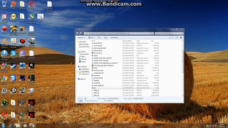Screen dimensions: 228x128
Task: Click the Print toolbar button
Action: [x=99, y=37]
